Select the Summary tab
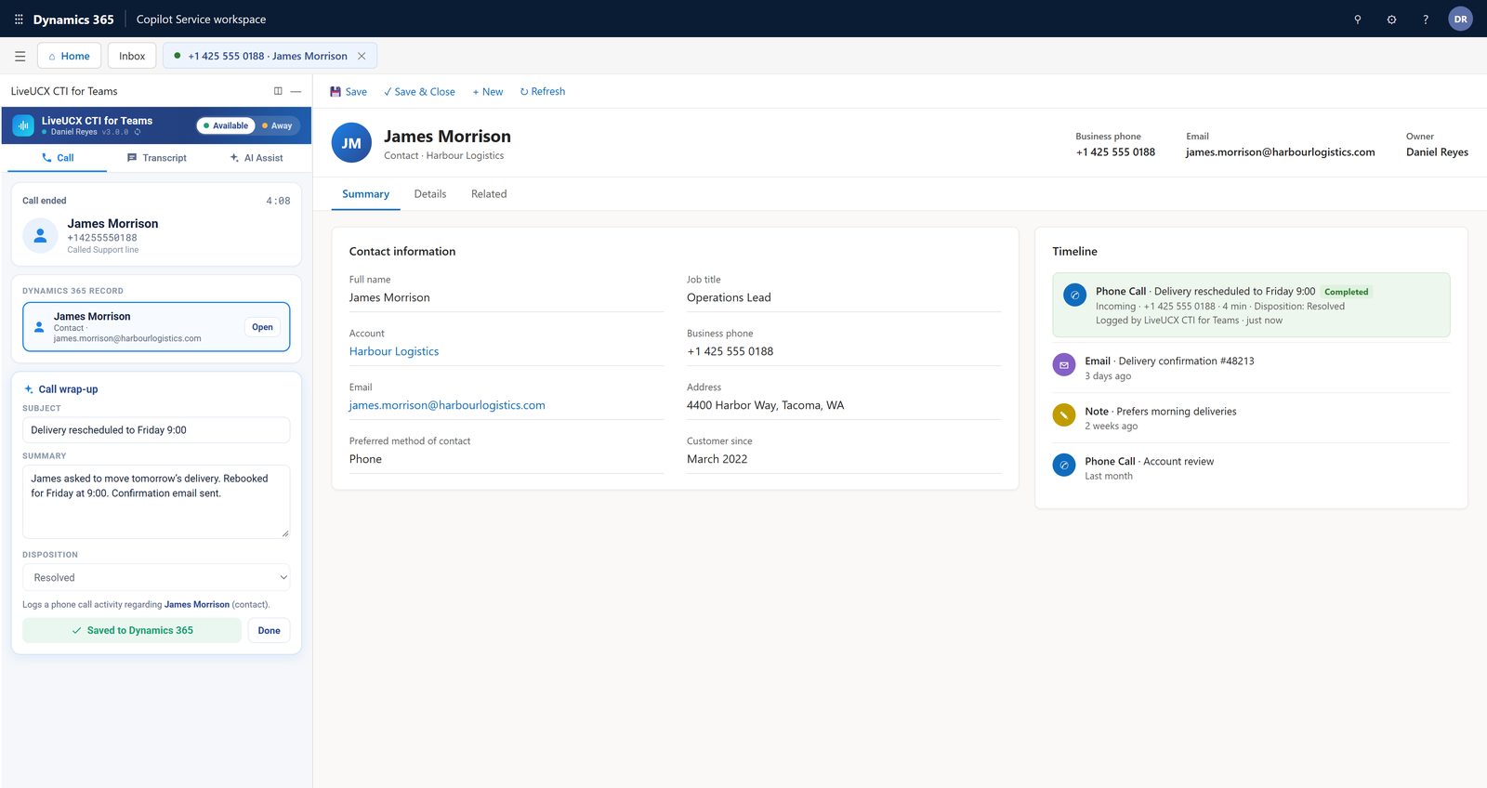 [x=365, y=194]
